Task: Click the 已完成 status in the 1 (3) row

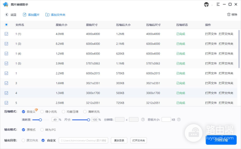Action: [x=181, y=44]
